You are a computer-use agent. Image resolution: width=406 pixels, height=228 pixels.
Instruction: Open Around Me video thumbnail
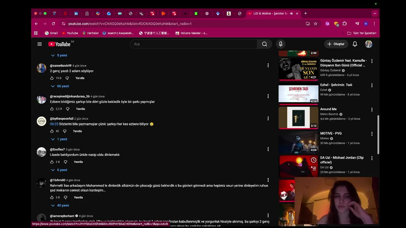tap(298, 117)
